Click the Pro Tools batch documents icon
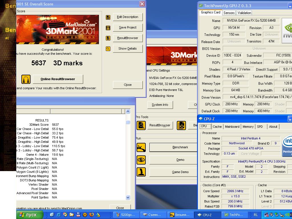Image resolution: width=292 pixels, height=219 pixels. click(x=181, y=125)
